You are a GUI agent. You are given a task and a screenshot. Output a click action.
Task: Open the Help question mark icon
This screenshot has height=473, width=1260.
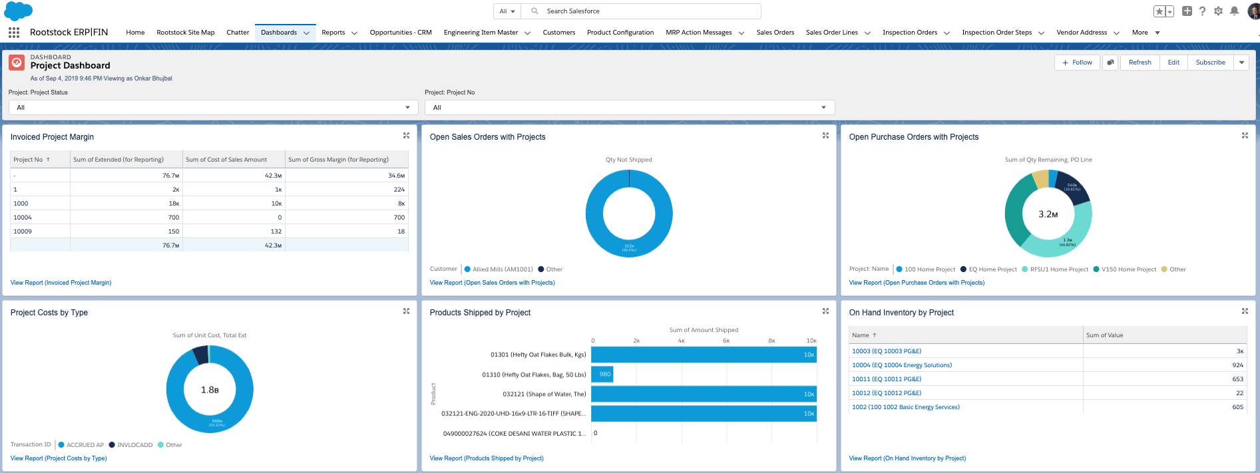click(1202, 11)
